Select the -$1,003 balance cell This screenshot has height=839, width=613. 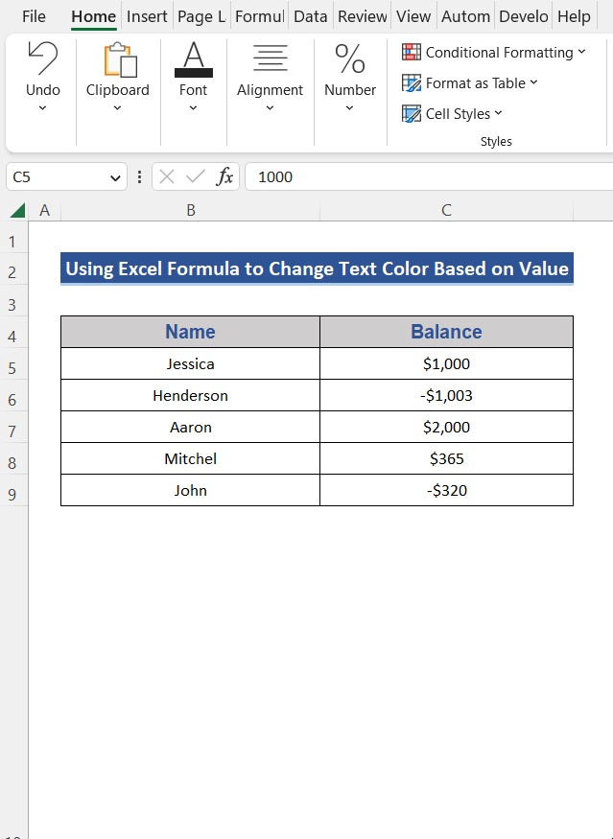point(446,395)
